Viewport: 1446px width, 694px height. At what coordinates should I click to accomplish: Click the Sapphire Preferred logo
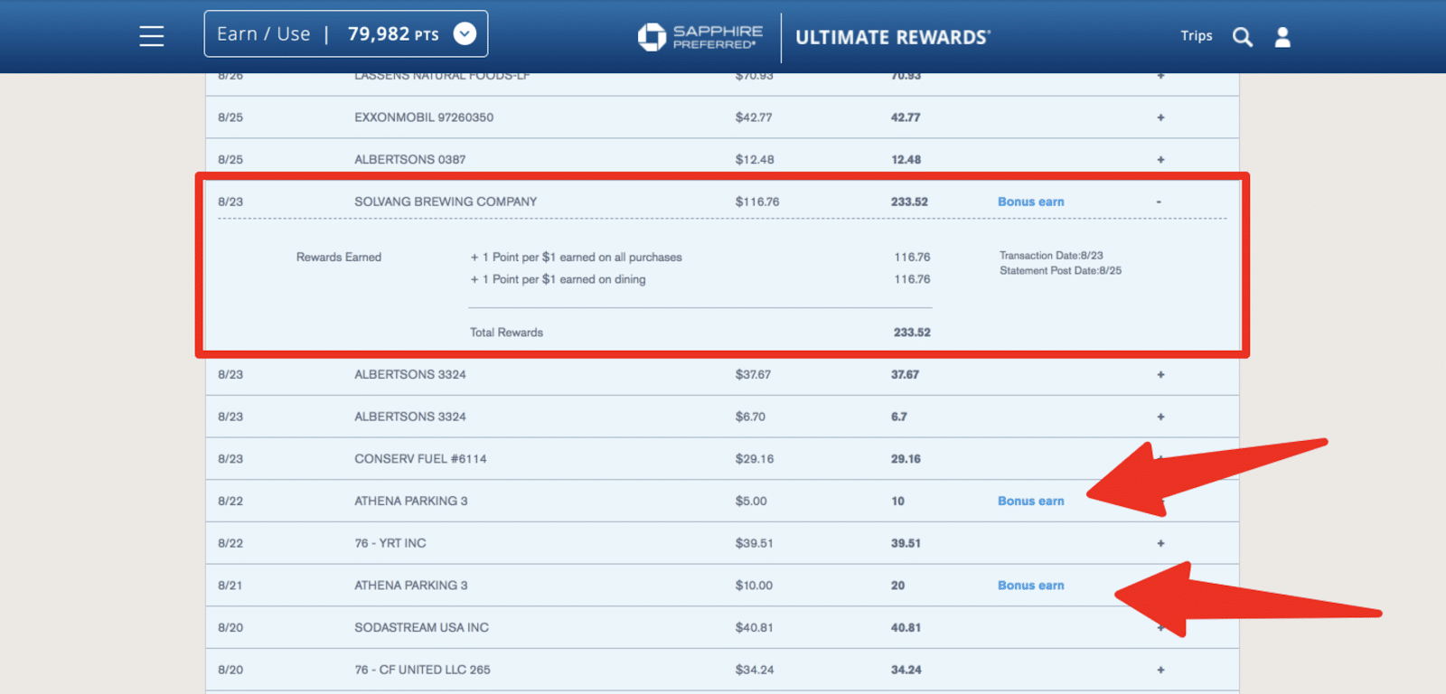(700, 37)
